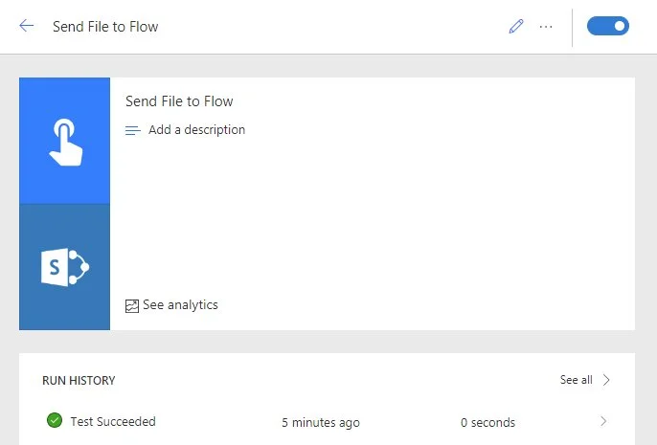
Task: Open See analytics link
Action: (180, 305)
